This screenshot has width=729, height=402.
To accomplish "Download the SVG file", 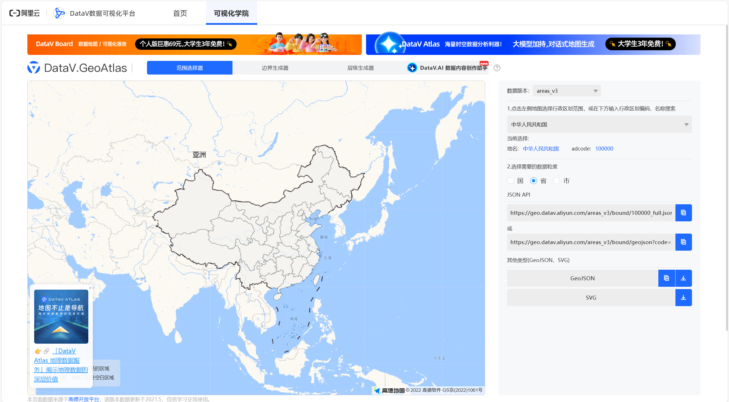I will point(683,297).
